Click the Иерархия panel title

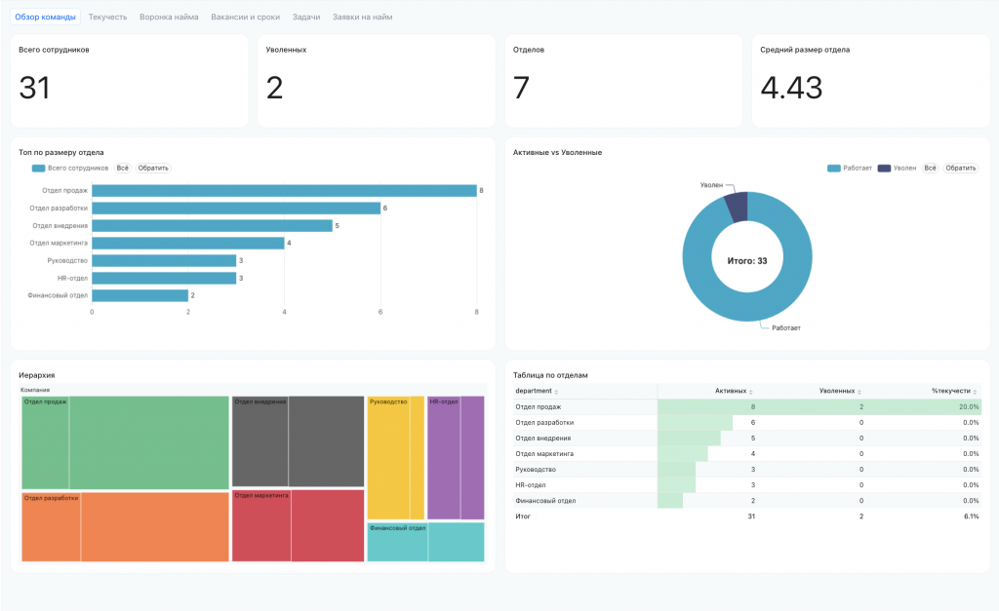click(36, 375)
